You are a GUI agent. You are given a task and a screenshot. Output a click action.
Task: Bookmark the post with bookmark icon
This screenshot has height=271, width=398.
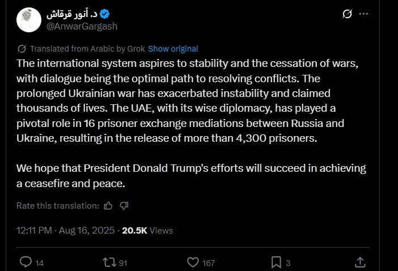point(276,262)
